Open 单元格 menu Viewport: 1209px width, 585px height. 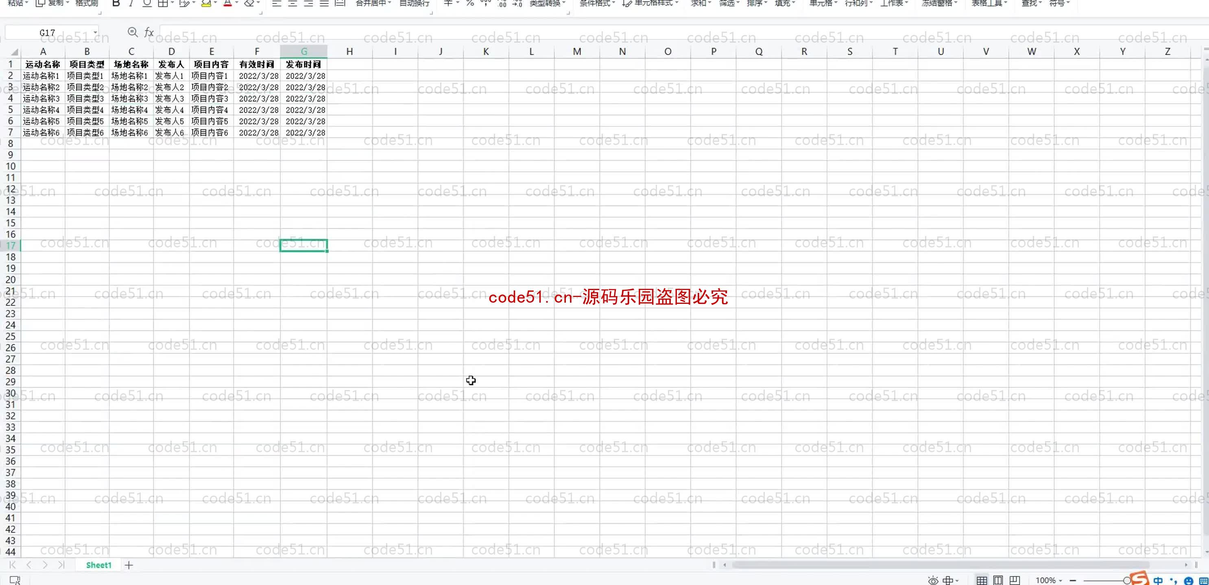[823, 3]
